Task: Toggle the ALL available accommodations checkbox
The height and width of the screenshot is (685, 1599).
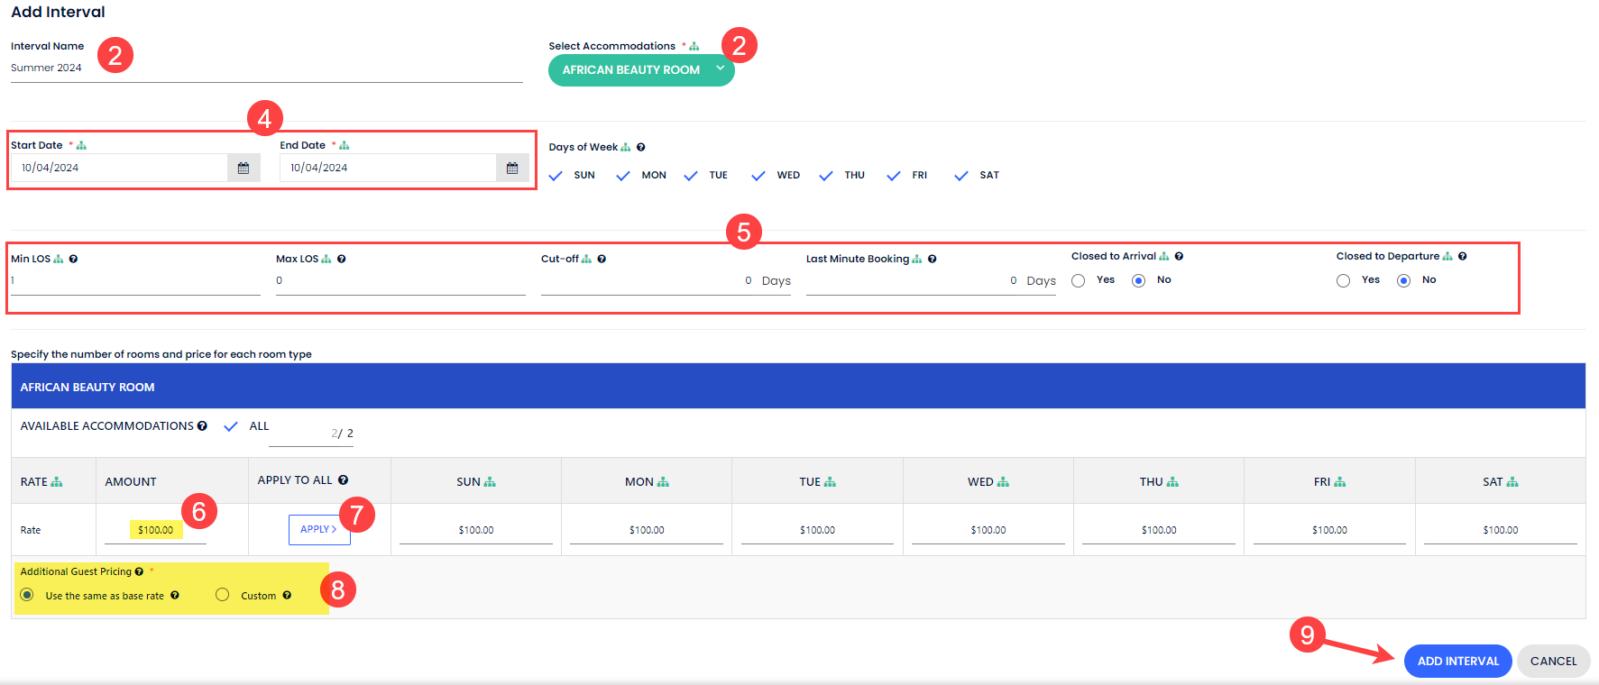Action: coord(231,426)
